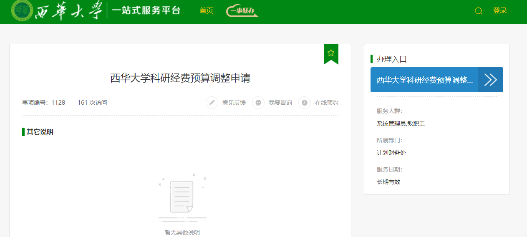
Task: Click the search magnifier icon in header
Action: (x=479, y=11)
